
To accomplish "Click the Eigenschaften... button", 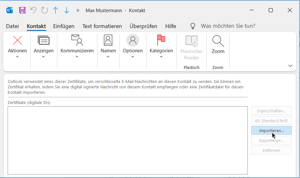I will [271, 111].
